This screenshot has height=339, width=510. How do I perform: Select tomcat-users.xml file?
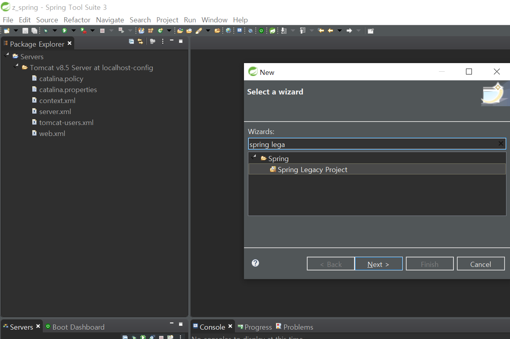point(66,123)
